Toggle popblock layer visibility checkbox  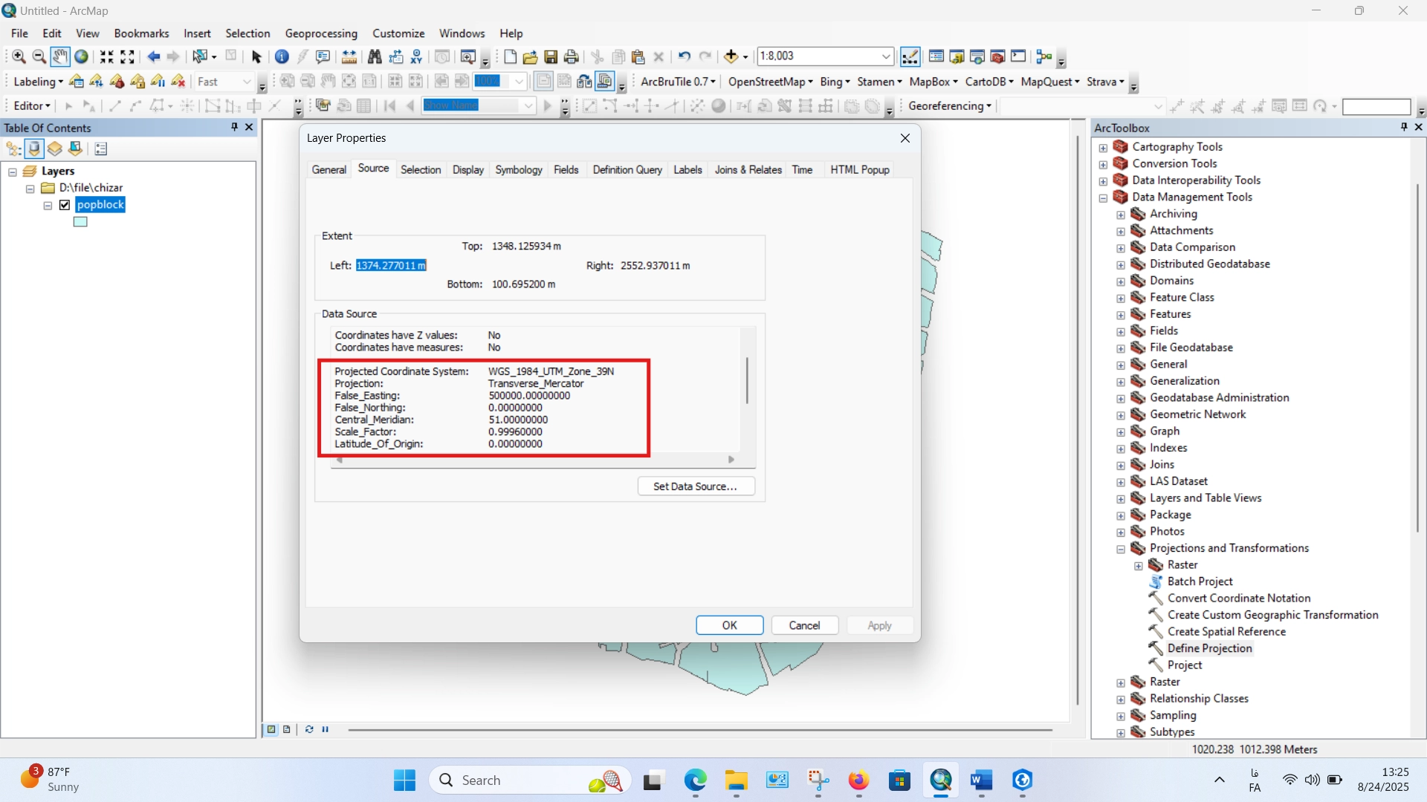(65, 205)
